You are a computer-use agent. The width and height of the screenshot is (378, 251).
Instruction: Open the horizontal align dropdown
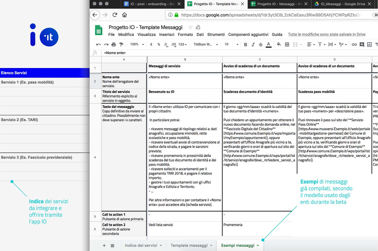[x=311, y=45]
